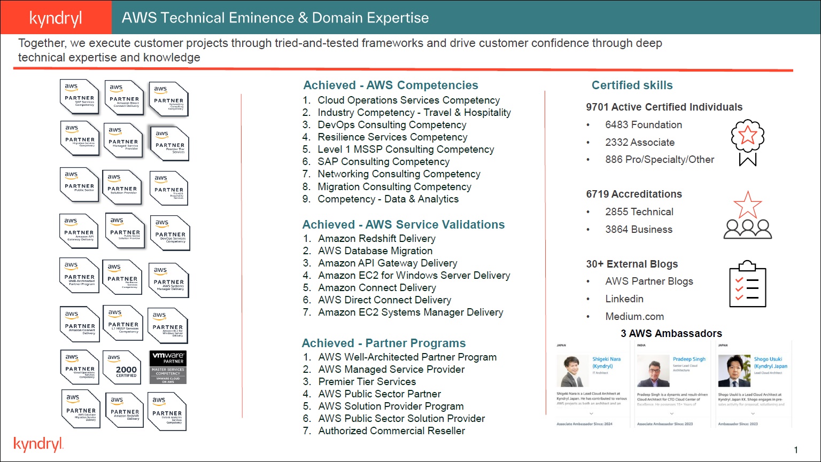Expand Pradeep Singh's description chevron

(671, 413)
